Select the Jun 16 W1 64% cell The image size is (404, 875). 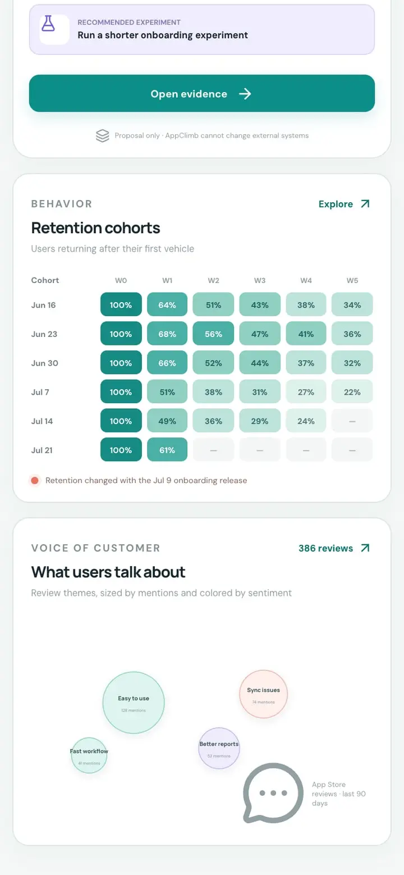click(167, 305)
